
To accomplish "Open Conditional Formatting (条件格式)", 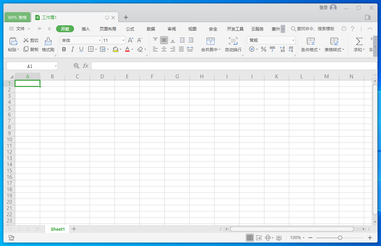I will click(310, 45).
